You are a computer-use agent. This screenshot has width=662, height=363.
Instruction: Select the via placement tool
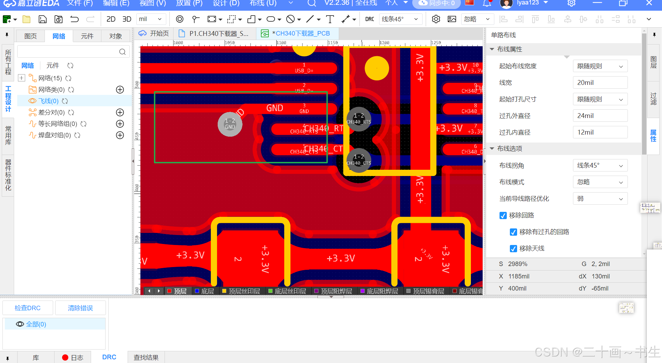coord(179,19)
